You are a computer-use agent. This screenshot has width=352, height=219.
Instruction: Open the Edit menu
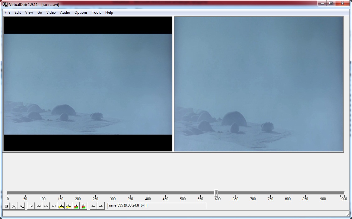(18, 12)
